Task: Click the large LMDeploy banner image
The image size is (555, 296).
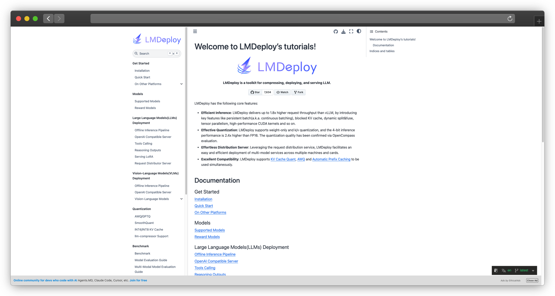Action: pyautogui.click(x=277, y=66)
